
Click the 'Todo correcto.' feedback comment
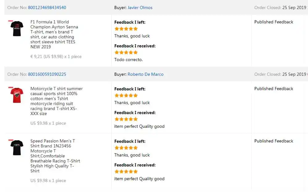click(x=128, y=60)
